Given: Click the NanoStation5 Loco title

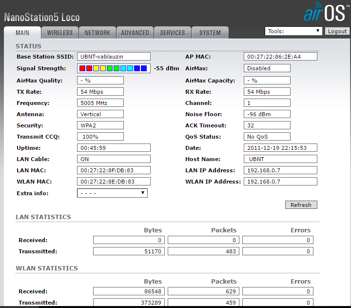Looking at the screenshot, I should click(42, 17).
